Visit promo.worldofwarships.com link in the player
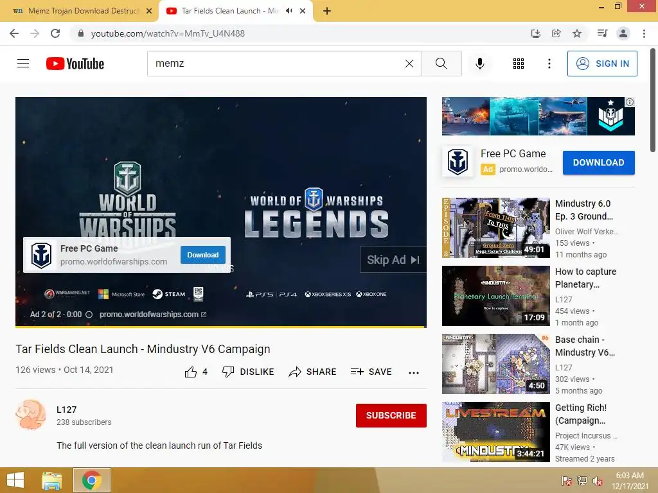The height and width of the screenshot is (493, 658). [x=153, y=315]
